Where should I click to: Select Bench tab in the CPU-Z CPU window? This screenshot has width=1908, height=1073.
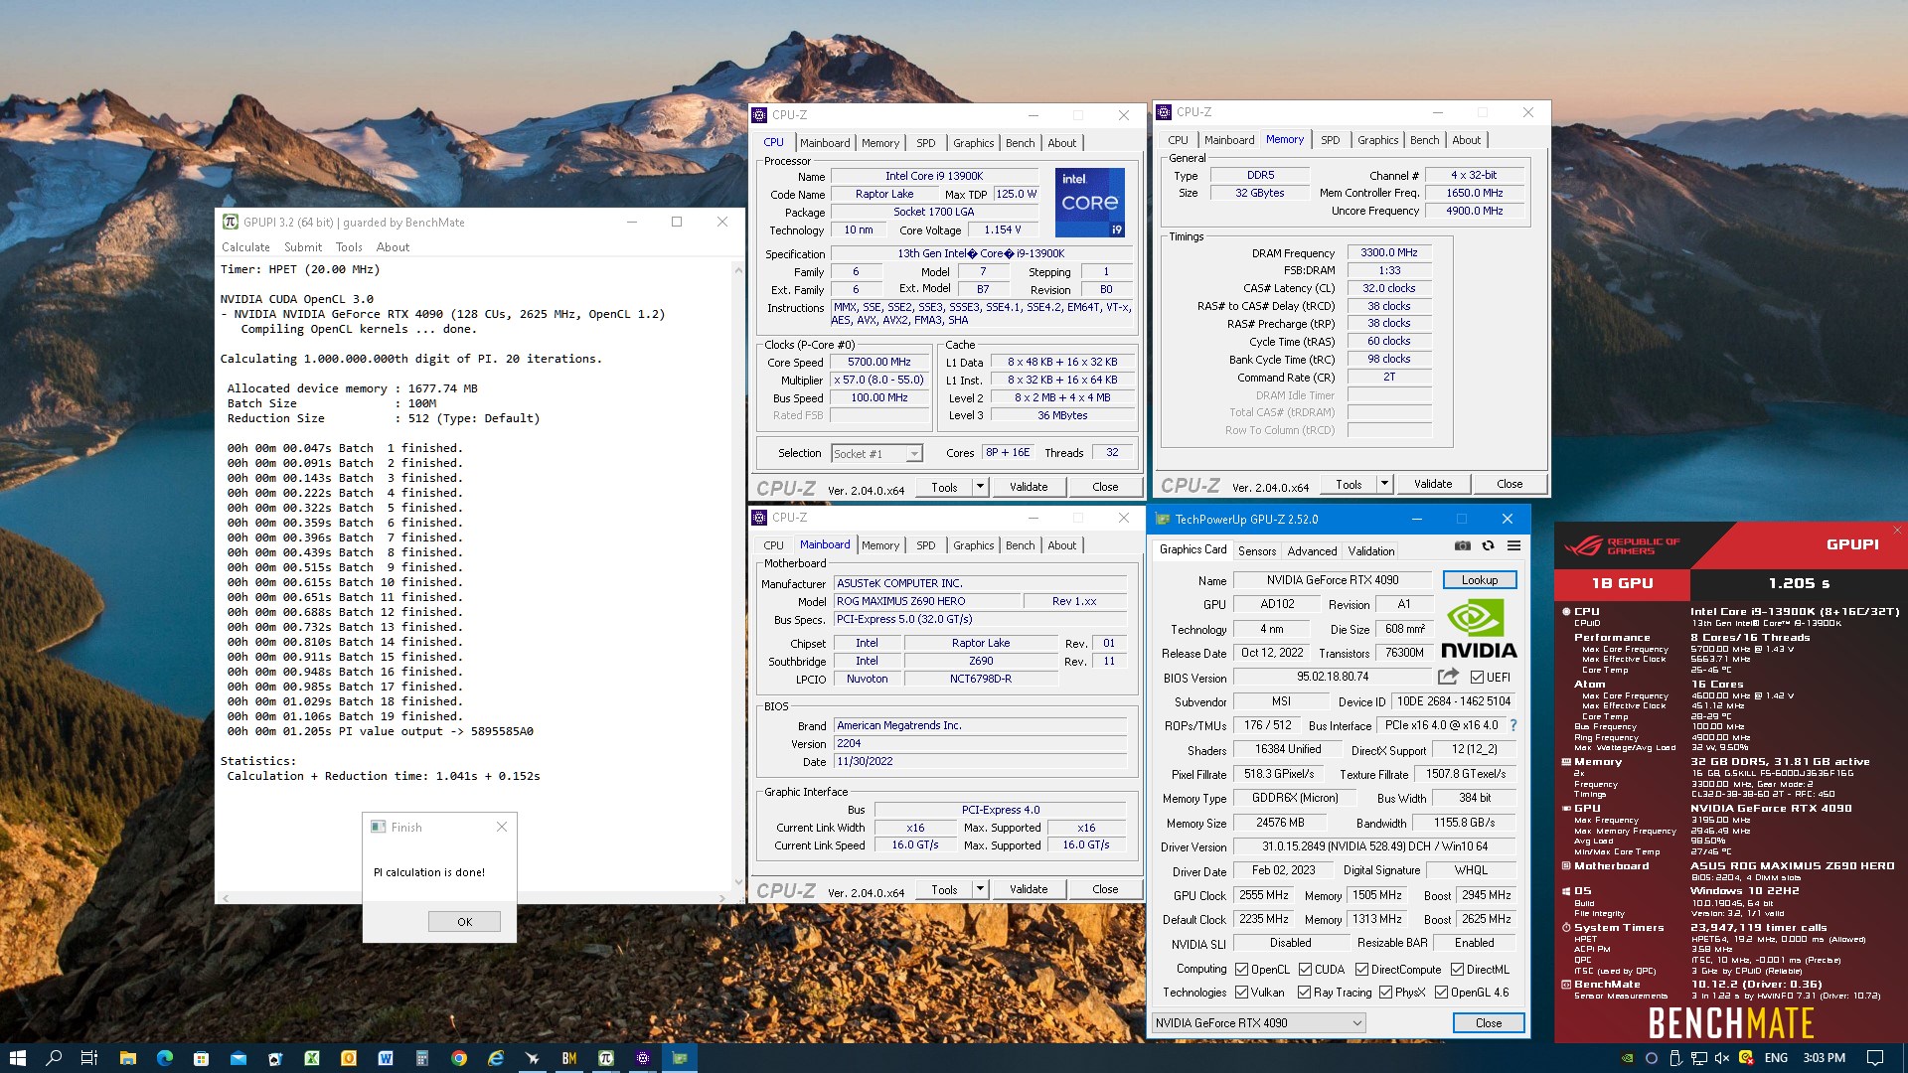(x=1020, y=143)
